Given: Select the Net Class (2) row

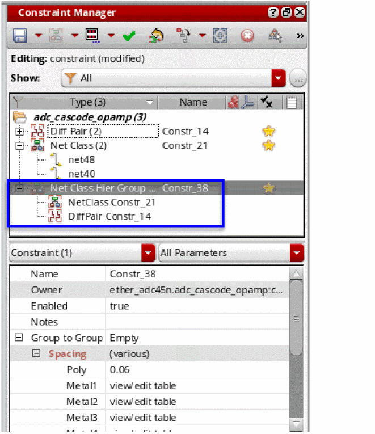Looking at the screenshot, I should [x=78, y=146].
